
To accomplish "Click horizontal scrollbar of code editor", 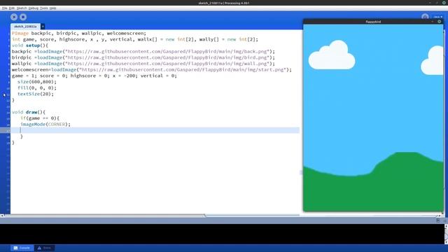I will 104,216.
